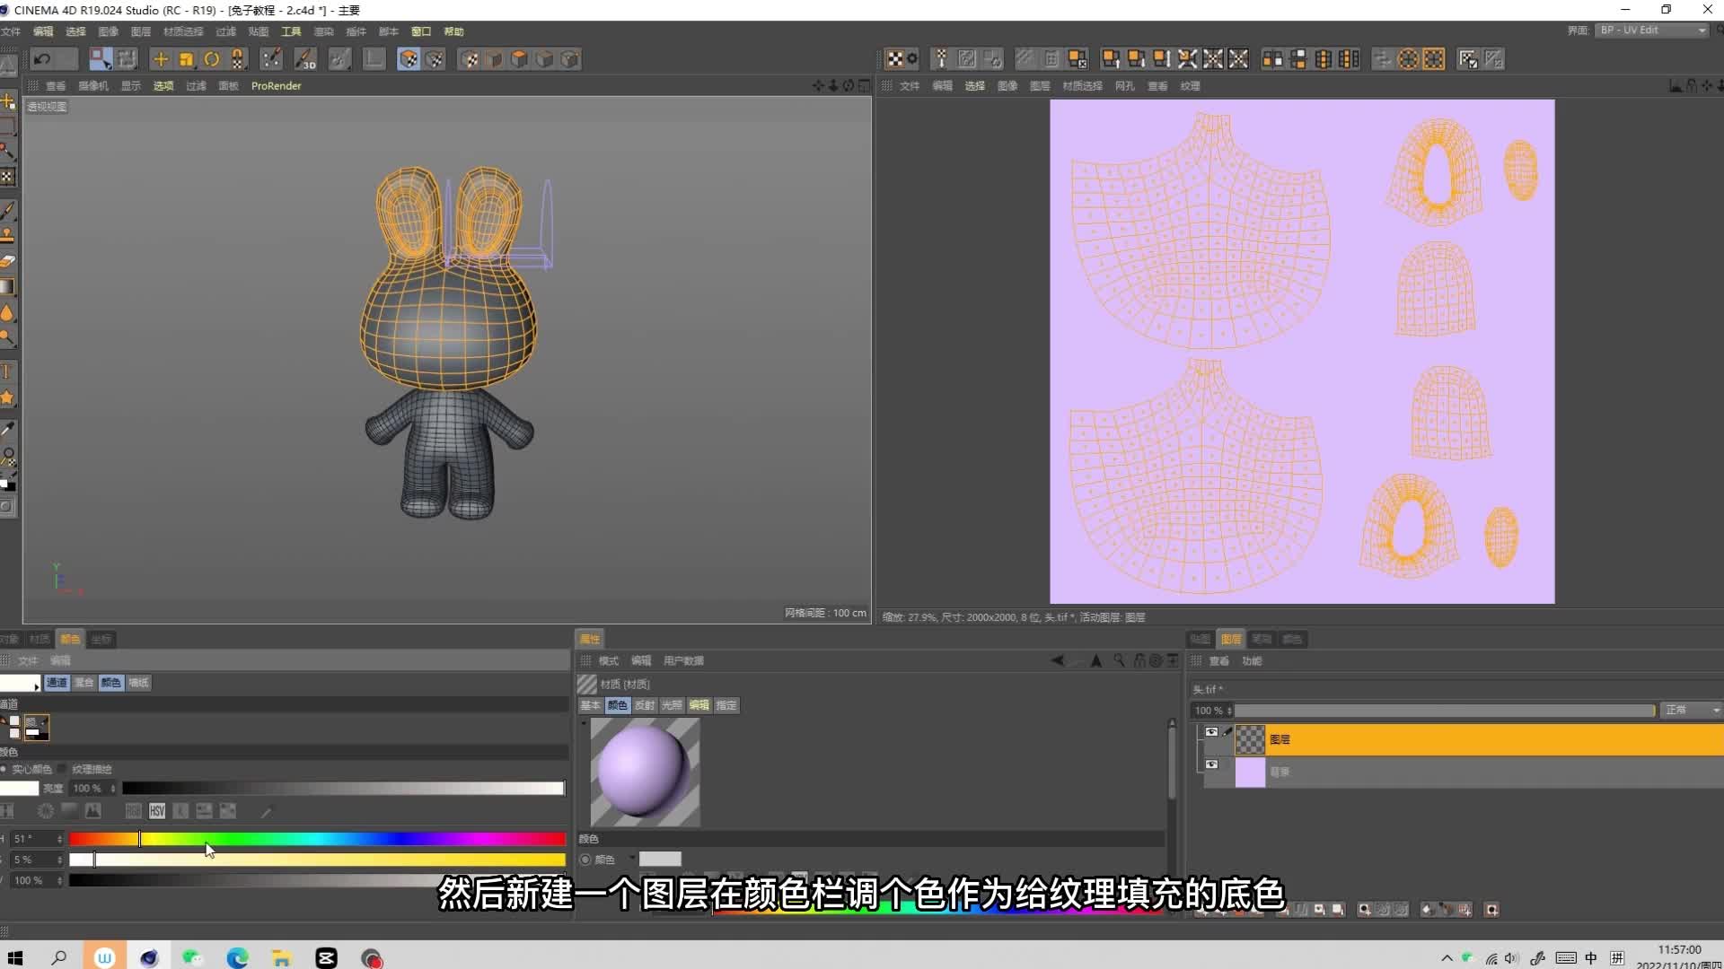The height and width of the screenshot is (969, 1724).
Task: Open the Edge browser taskbar icon
Action: [237, 957]
